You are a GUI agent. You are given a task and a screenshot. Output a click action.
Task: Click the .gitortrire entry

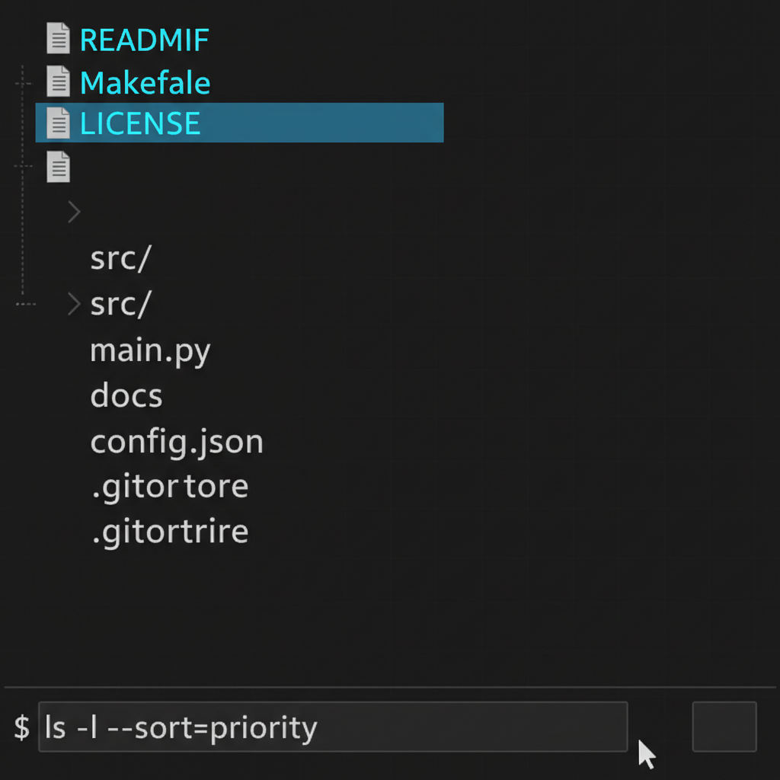[169, 531]
